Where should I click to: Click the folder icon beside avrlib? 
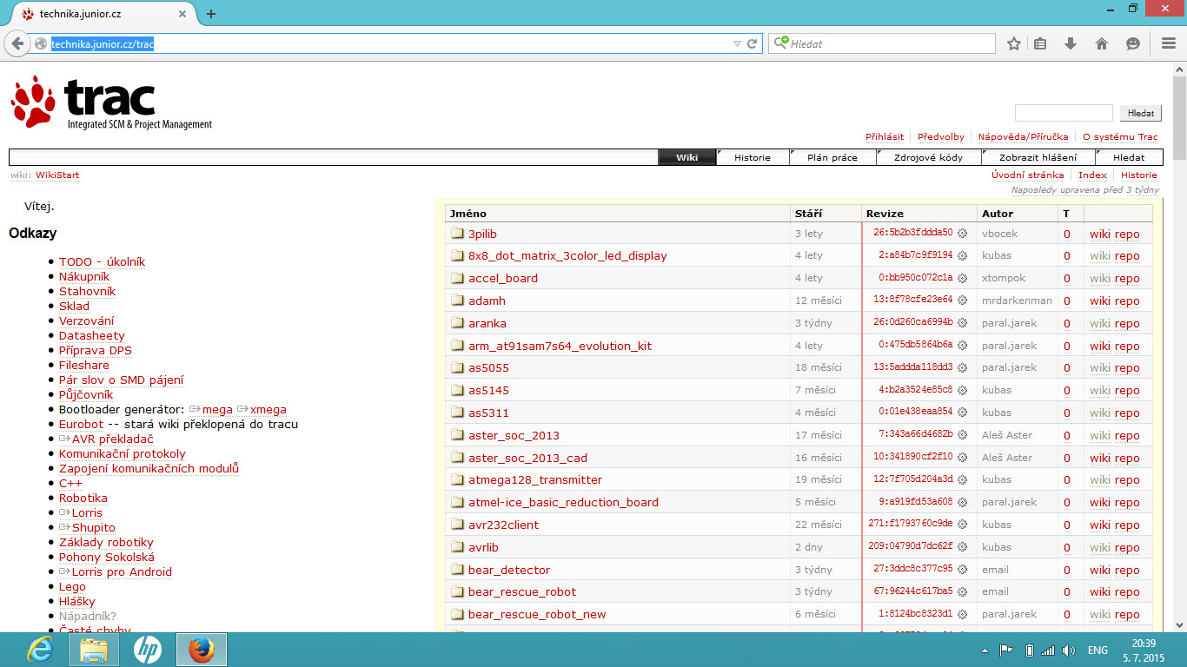pyautogui.click(x=458, y=547)
